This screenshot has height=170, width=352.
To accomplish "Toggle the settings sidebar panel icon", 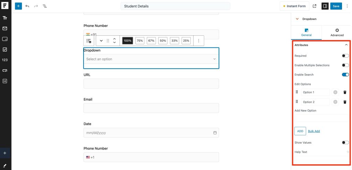I will click(x=324, y=6).
